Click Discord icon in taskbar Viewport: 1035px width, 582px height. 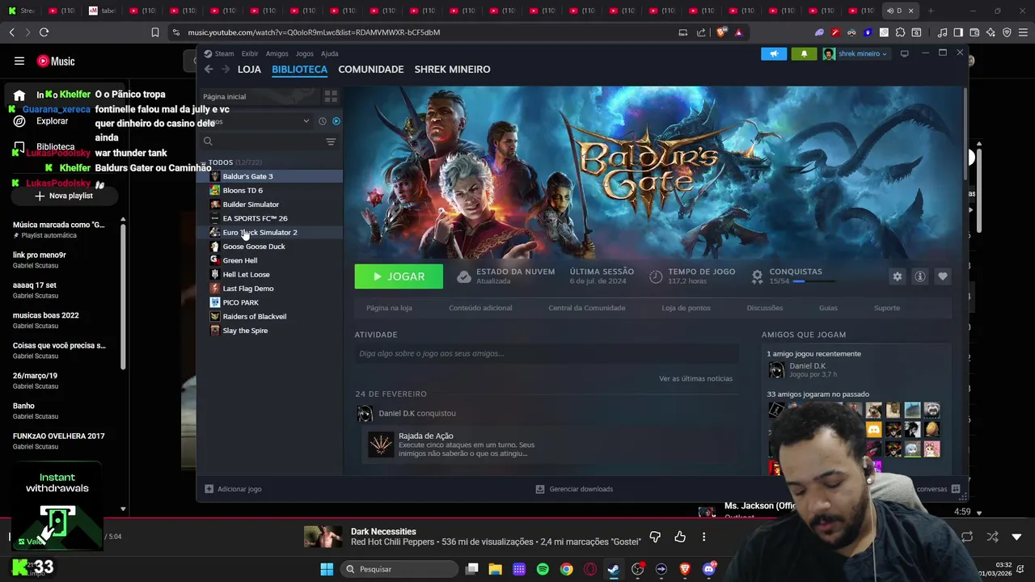709,569
